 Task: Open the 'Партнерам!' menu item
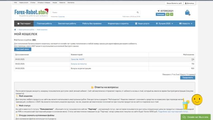pos(24,24)
